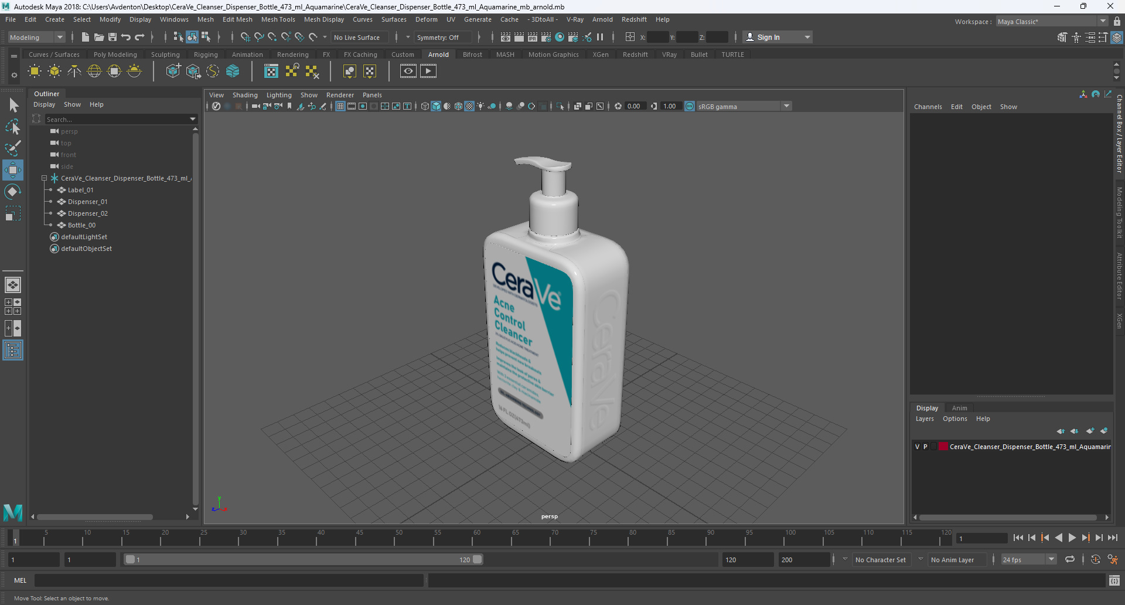Image resolution: width=1125 pixels, height=605 pixels.
Task: Select the Lasso selection tool
Action: 13,127
